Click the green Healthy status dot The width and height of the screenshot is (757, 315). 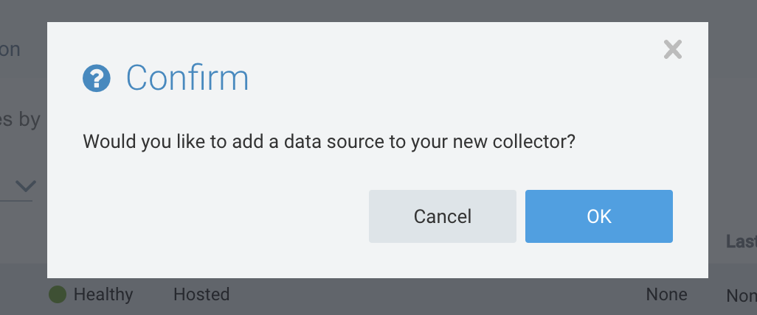pyautogui.click(x=58, y=295)
